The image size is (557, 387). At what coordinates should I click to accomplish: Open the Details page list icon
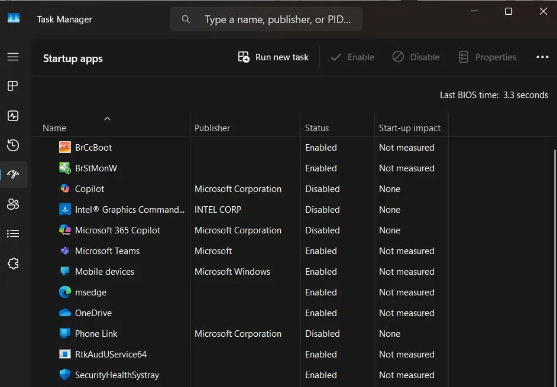13,234
